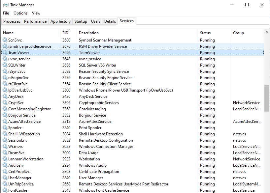Click 'Windows Font Cache Service' description
This screenshot has height=193, width=270.
point(104,190)
